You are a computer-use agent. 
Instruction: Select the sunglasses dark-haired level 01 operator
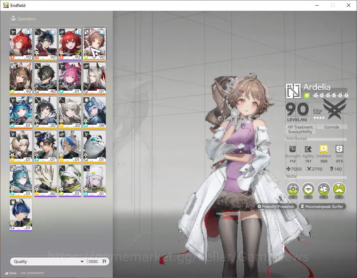[x=46, y=146]
